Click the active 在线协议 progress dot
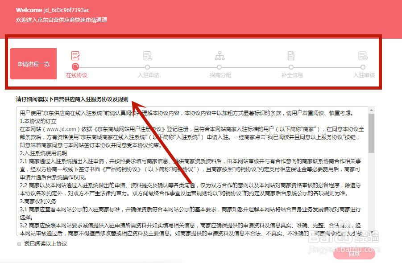Image resolution: width=402 pixels, height=263 pixels. click(75, 67)
